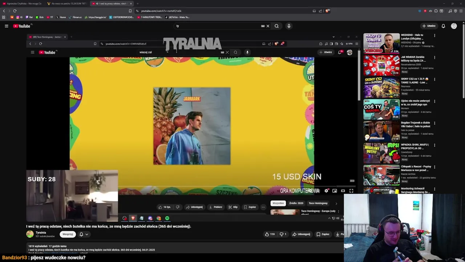This screenshot has width=465, height=262.
Task: Open more options for "Jak WinRAR Zarabia" video
Action: click(x=434, y=57)
